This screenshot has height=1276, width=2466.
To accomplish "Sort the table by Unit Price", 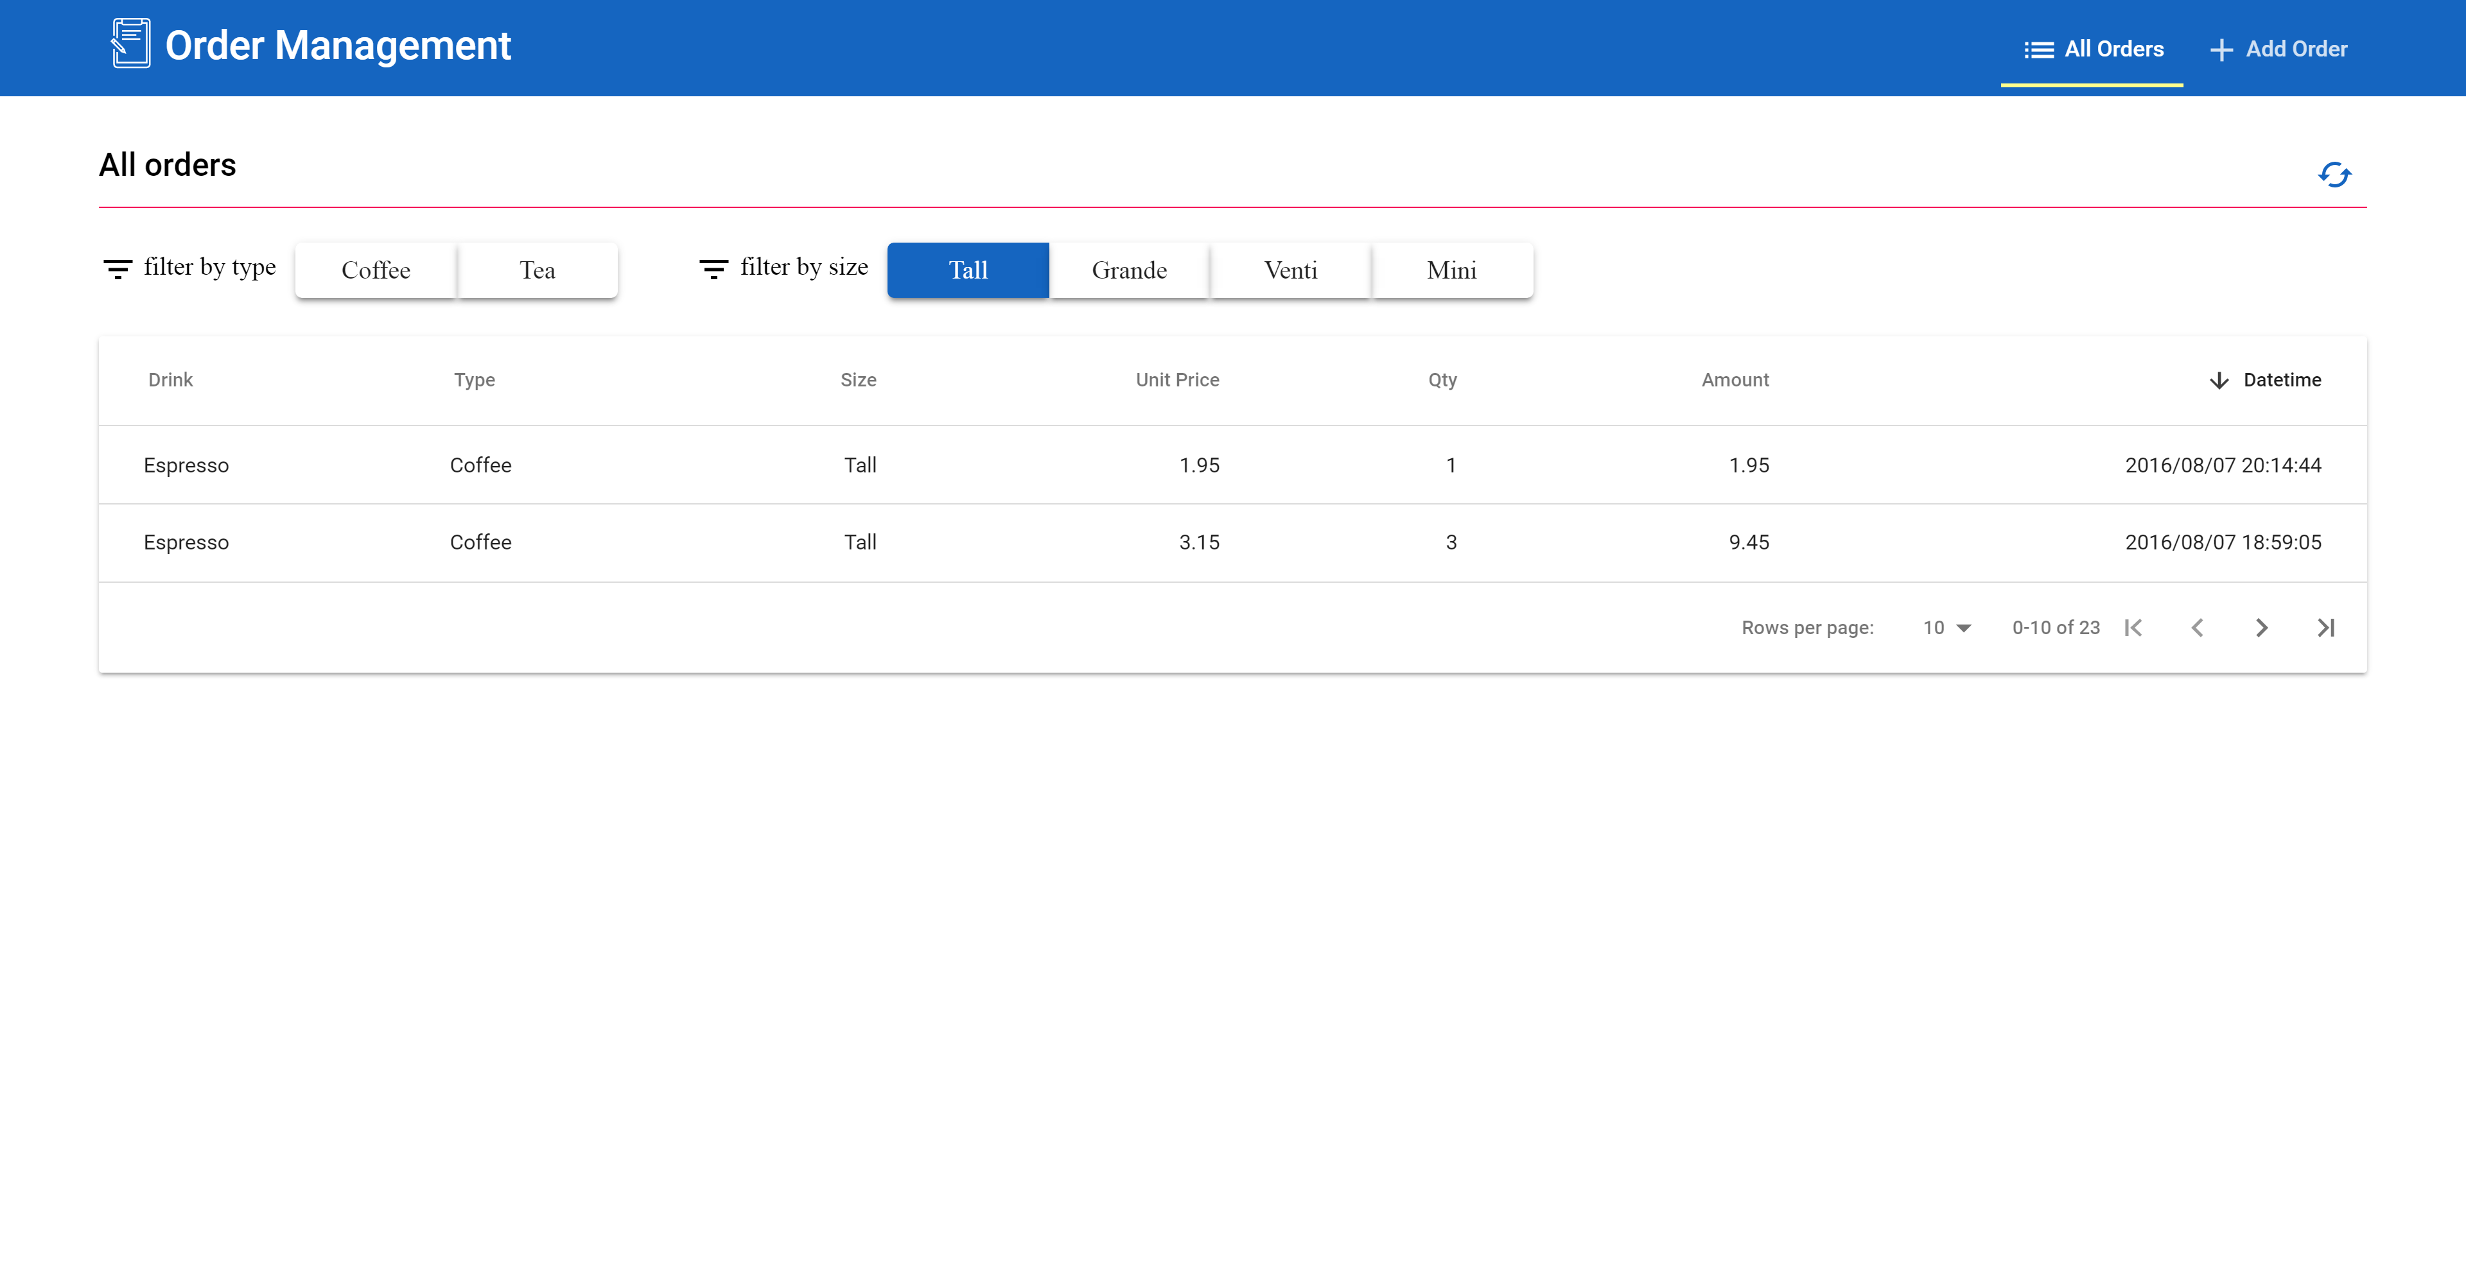I will point(1176,380).
